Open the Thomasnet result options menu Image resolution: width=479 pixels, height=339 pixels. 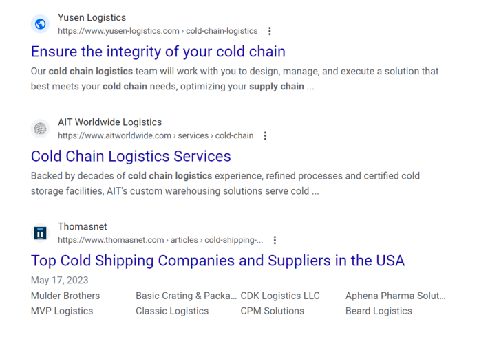275,240
